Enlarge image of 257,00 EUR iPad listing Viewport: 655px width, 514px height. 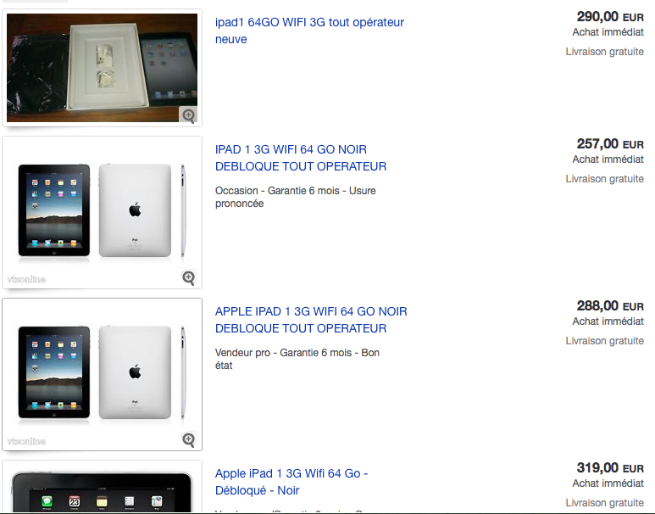(x=188, y=277)
